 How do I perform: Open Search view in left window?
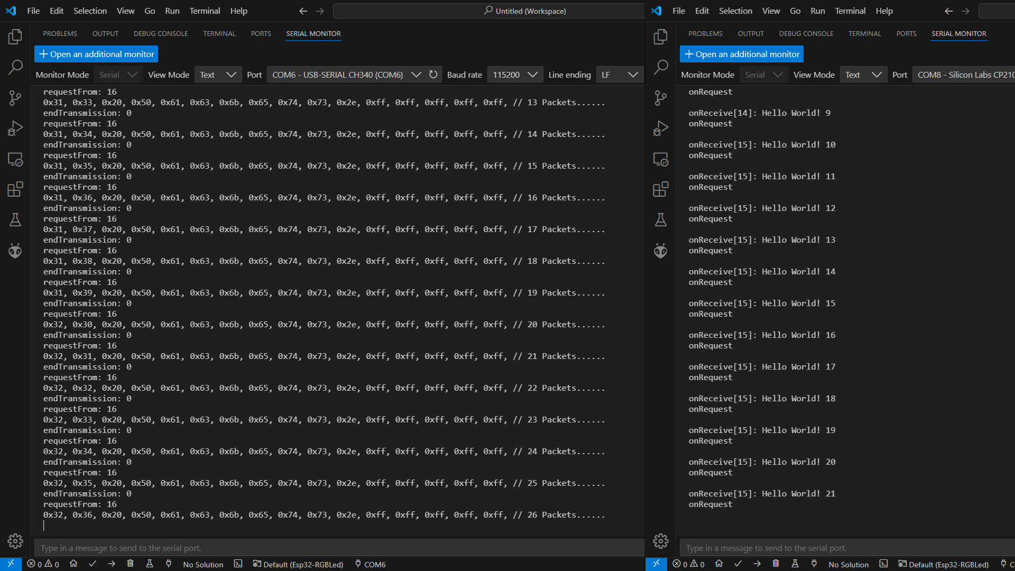[x=15, y=67]
